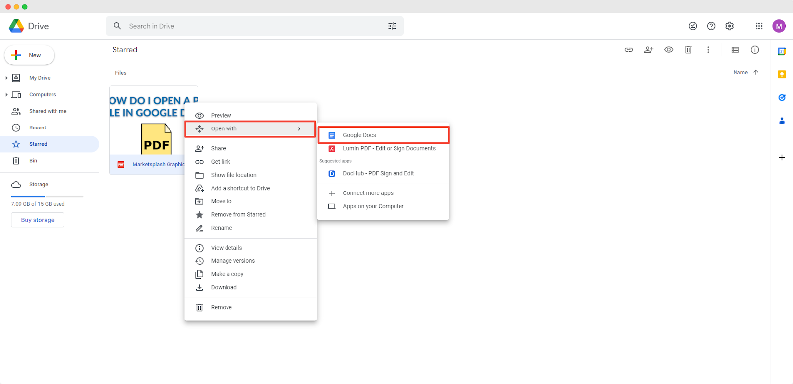Open the Help question mark icon
793x384 pixels.
point(711,26)
